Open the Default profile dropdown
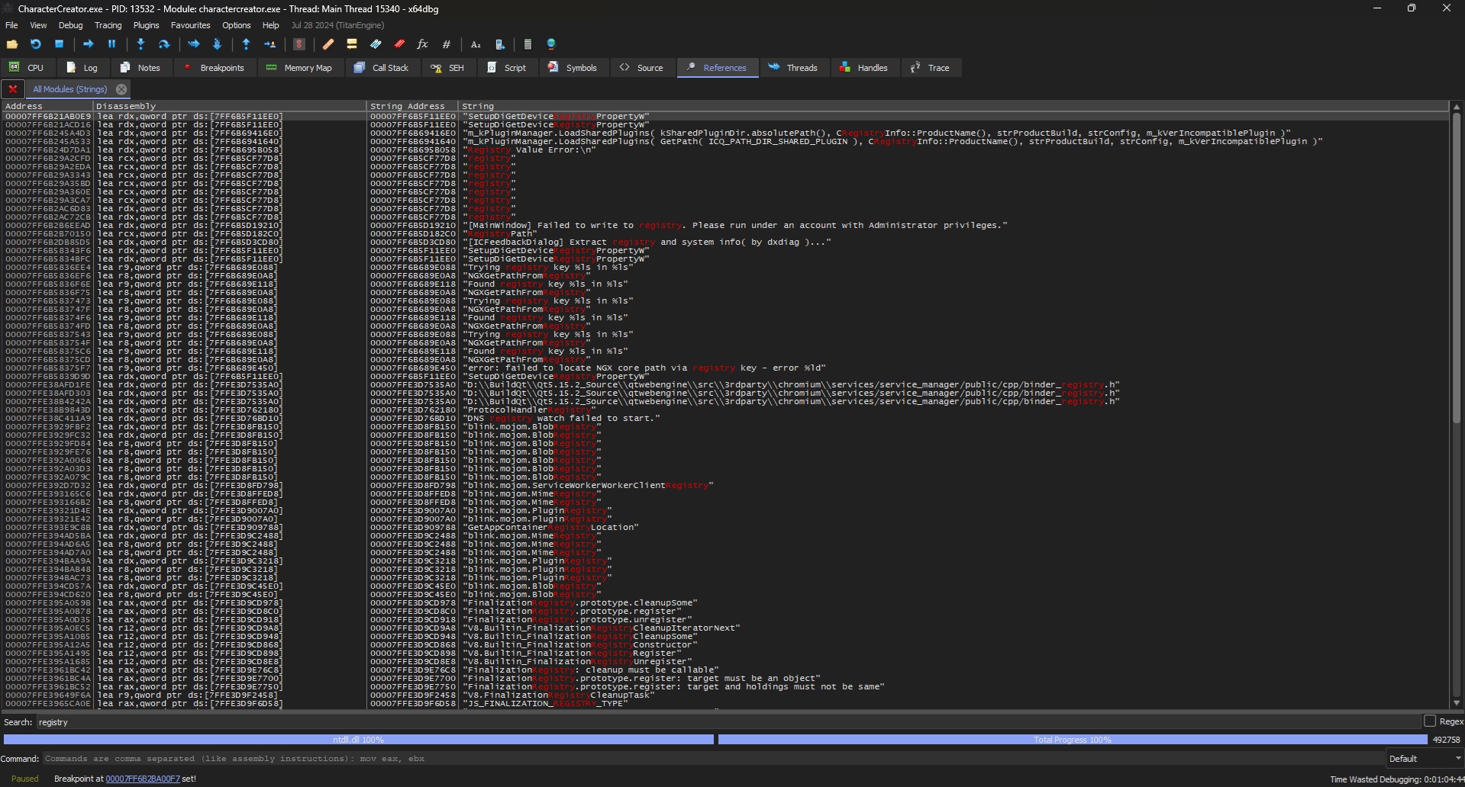This screenshot has height=787, width=1465. pos(1424,758)
